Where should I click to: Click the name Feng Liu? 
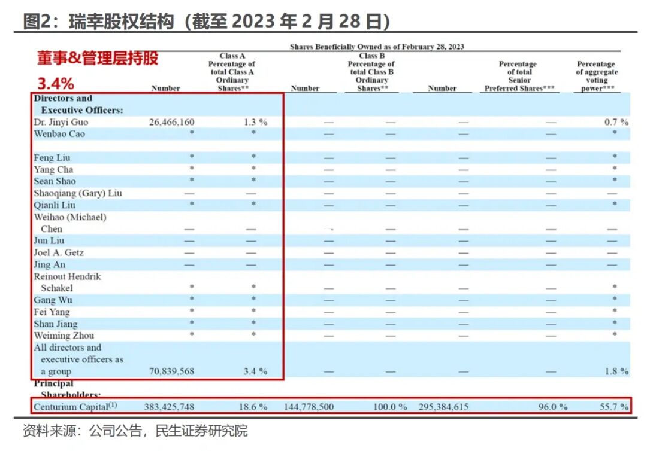(52, 158)
